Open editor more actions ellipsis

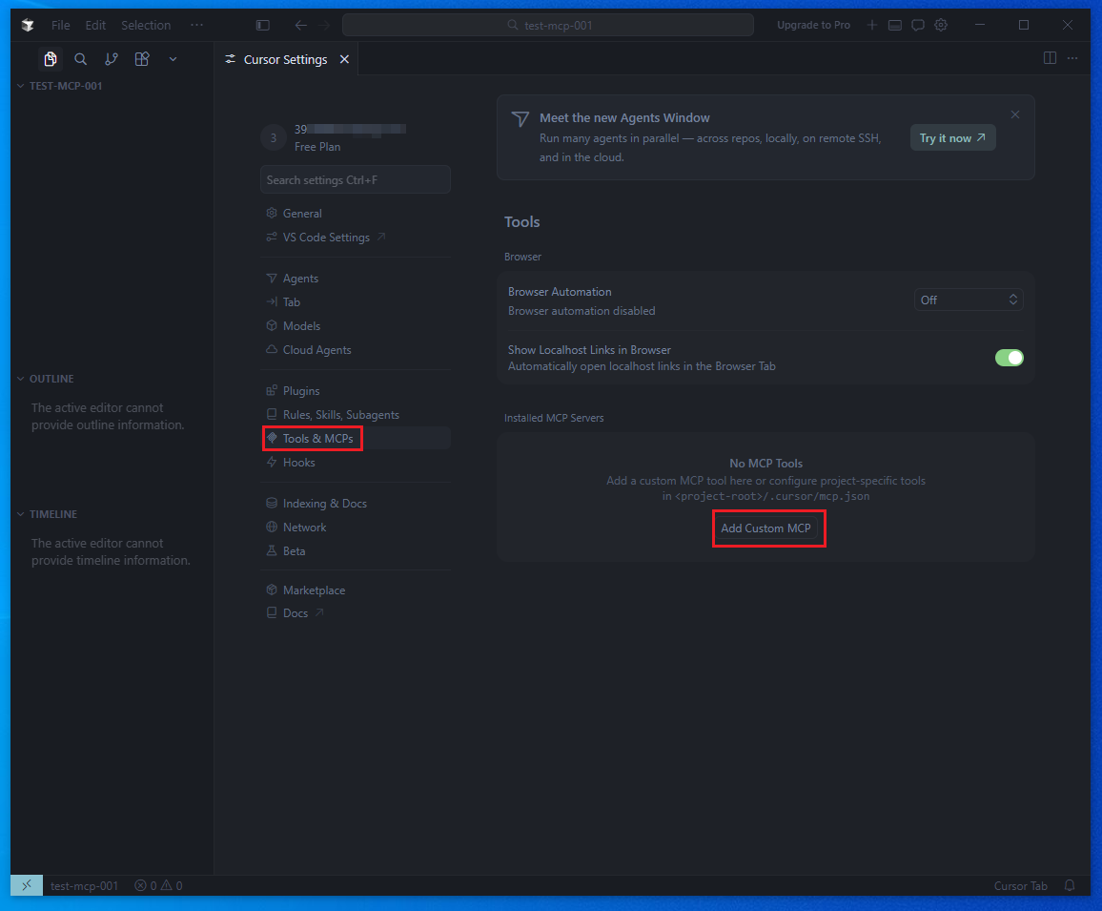[1072, 57]
